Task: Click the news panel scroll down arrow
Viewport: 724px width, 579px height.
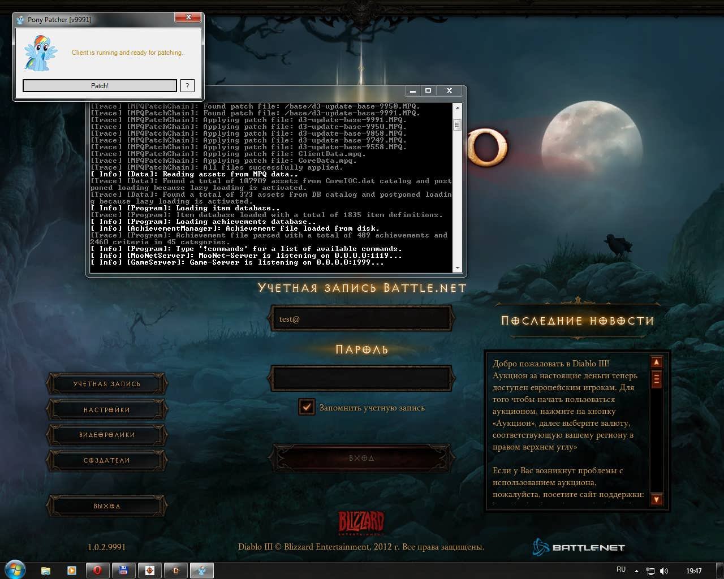Action: pos(657,499)
